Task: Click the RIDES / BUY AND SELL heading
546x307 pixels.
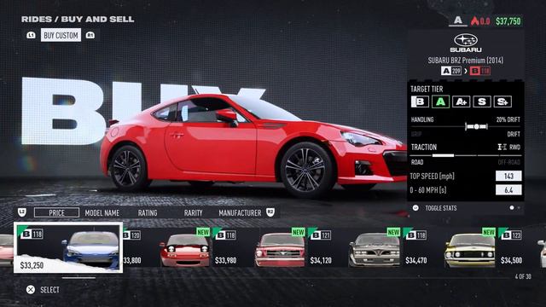Action: pos(78,19)
